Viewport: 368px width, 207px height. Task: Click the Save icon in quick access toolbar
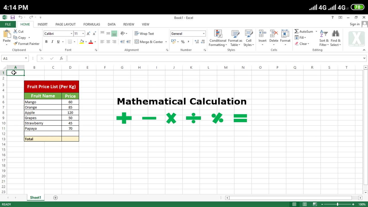point(13,18)
